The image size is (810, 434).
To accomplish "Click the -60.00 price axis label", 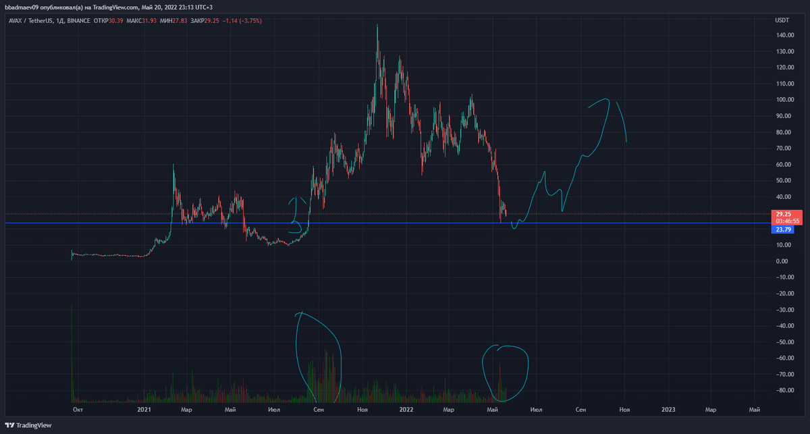I will click(784, 358).
